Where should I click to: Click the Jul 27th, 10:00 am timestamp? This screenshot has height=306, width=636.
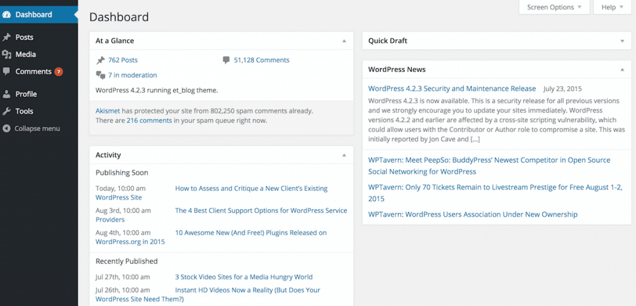(x=122, y=277)
